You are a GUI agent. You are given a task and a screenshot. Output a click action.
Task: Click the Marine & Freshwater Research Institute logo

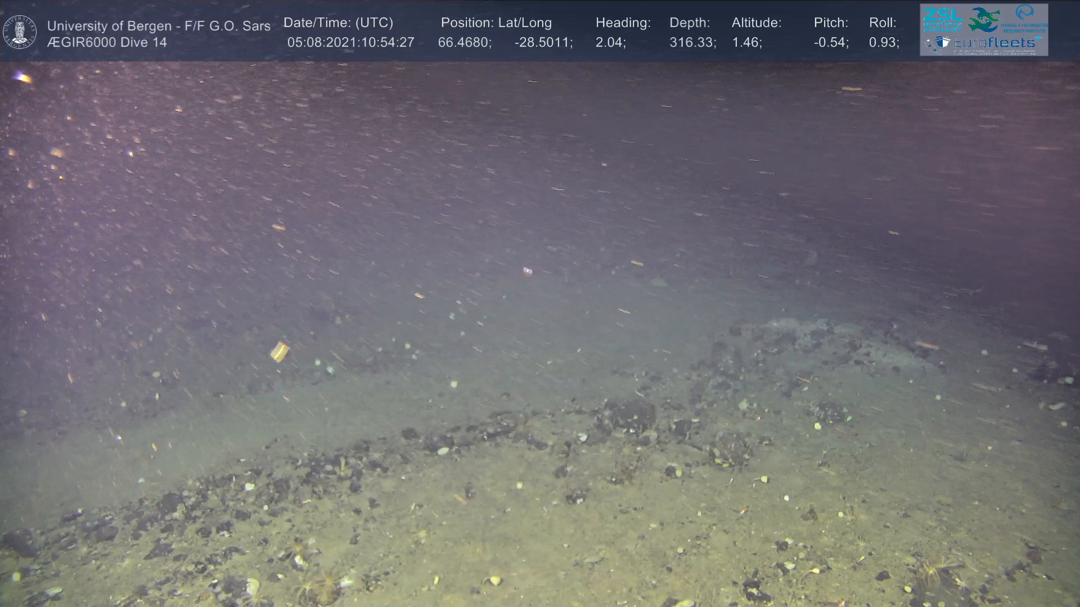(1025, 19)
